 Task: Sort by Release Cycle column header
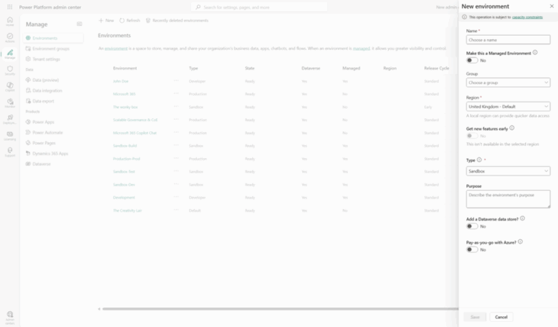(x=437, y=68)
